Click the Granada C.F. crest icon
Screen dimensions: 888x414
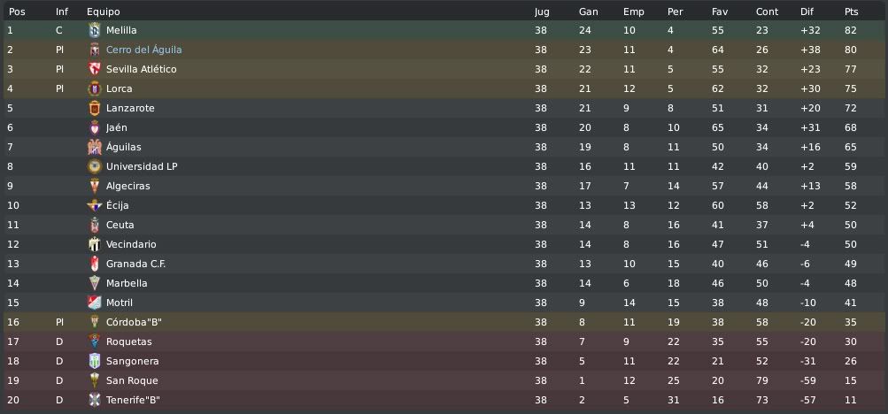pyautogui.click(x=95, y=264)
